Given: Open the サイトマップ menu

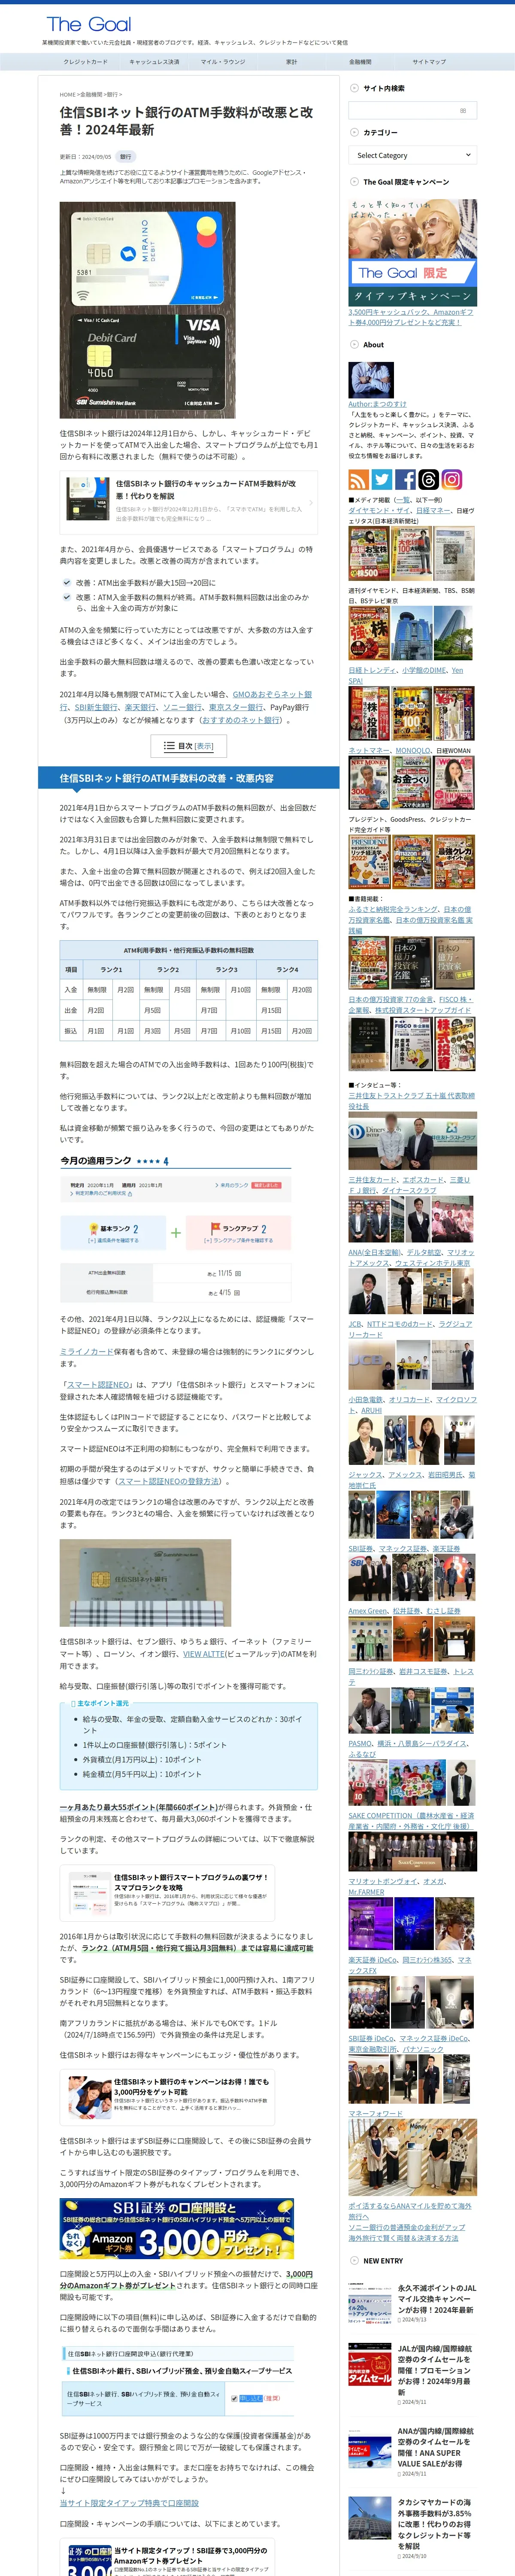Looking at the screenshot, I should (x=429, y=62).
